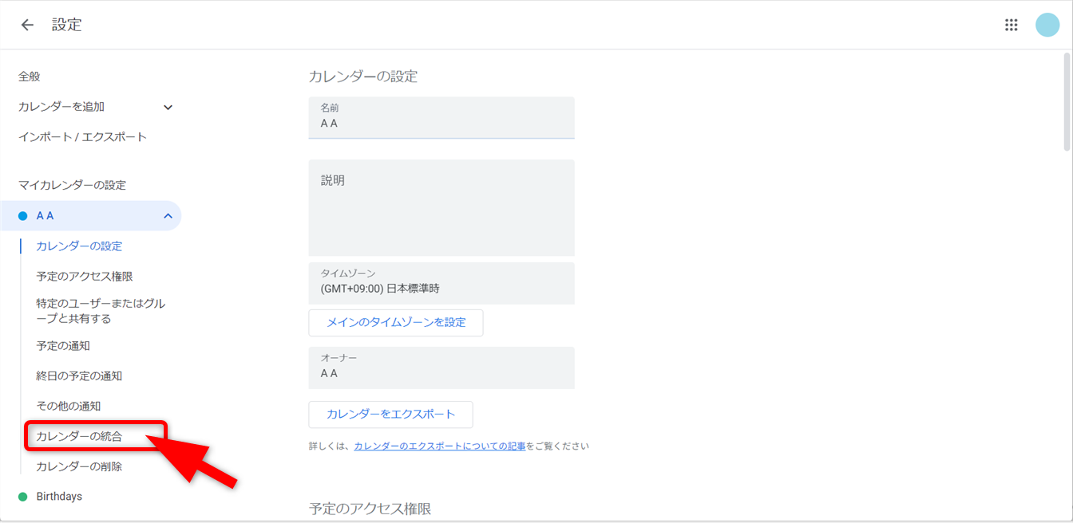Open the Google apps grid icon
This screenshot has width=1073, height=523.
(x=1012, y=25)
